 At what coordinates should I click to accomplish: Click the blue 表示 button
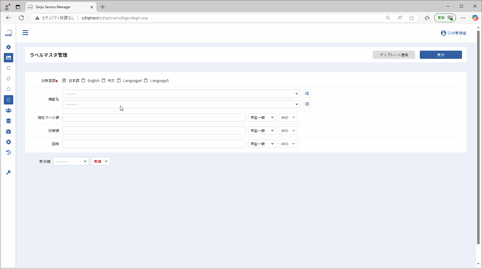[441, 55]
